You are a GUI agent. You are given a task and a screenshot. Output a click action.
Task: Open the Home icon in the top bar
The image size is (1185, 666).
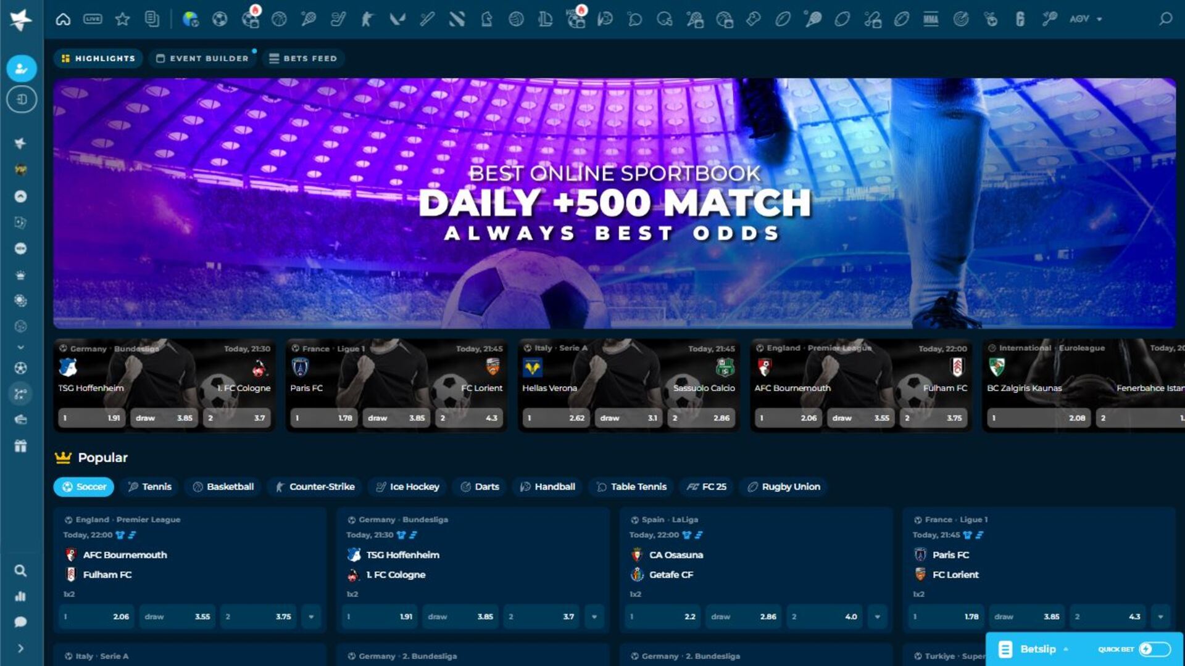[x=63, y=19]
